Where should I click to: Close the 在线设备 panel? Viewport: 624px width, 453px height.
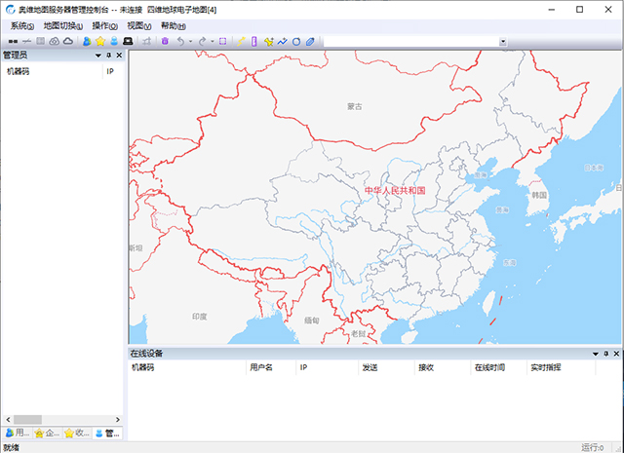pos(616,354)
